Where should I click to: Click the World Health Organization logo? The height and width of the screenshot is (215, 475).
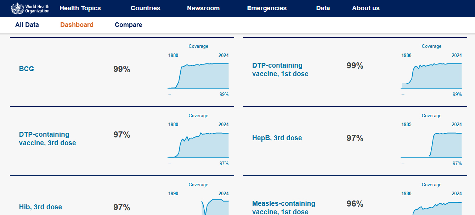click(30, 8)
